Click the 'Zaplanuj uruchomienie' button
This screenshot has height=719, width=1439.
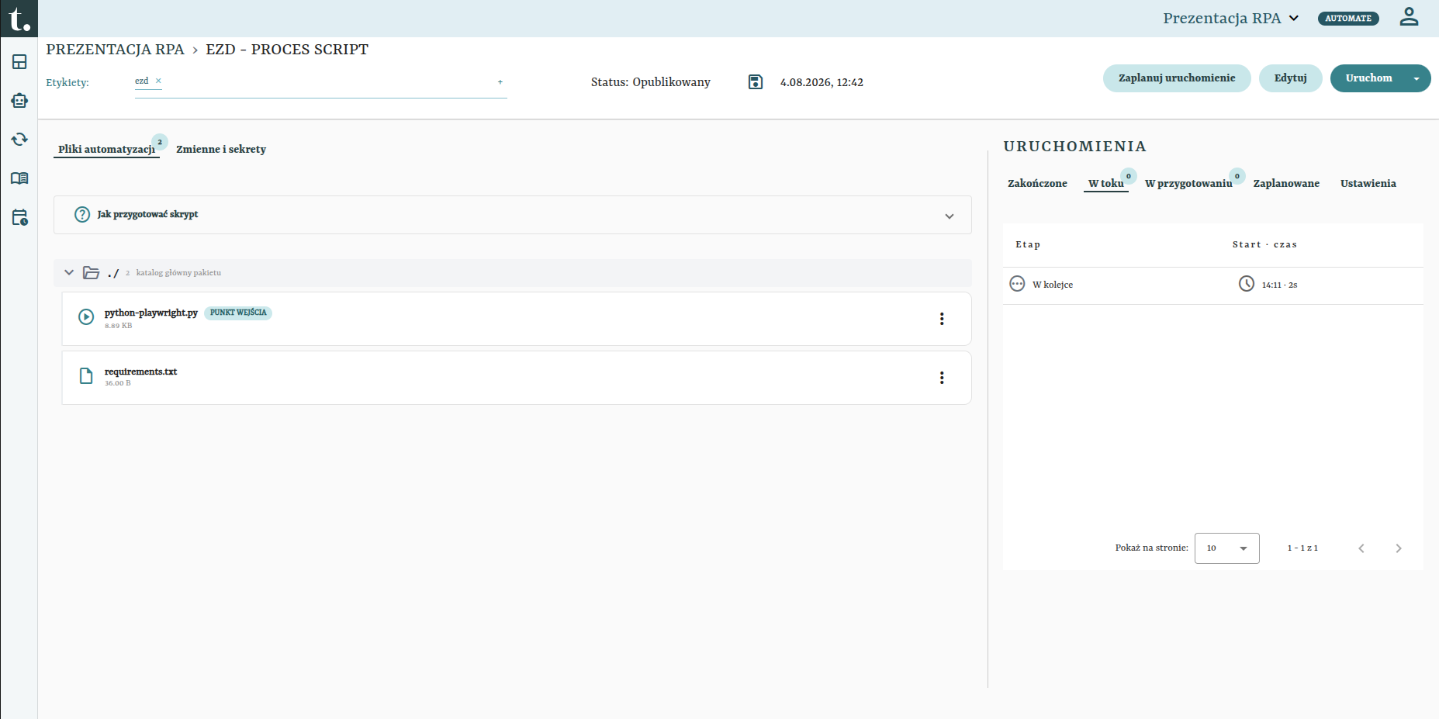pyautogui.click(x=1177, y=78)
